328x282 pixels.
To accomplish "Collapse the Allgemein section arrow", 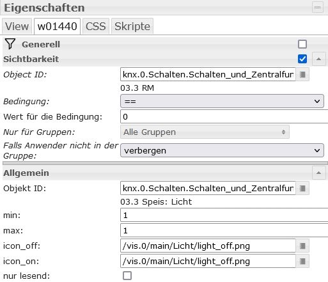I will click(318, 173).
